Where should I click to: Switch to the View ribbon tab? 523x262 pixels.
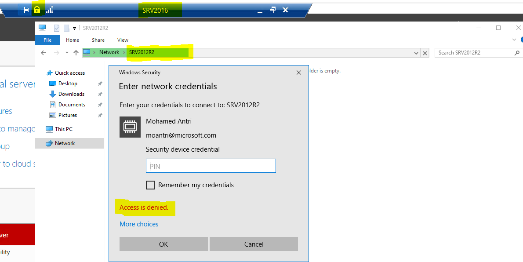(123, 40)
